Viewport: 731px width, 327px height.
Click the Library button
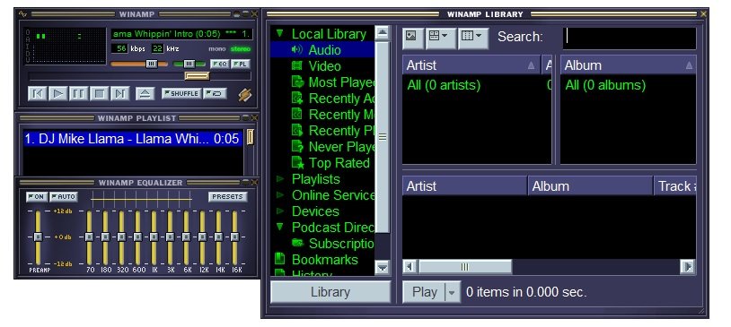point(330,292)
